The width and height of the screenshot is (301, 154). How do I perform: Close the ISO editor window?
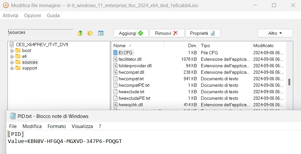click(293, 5)
